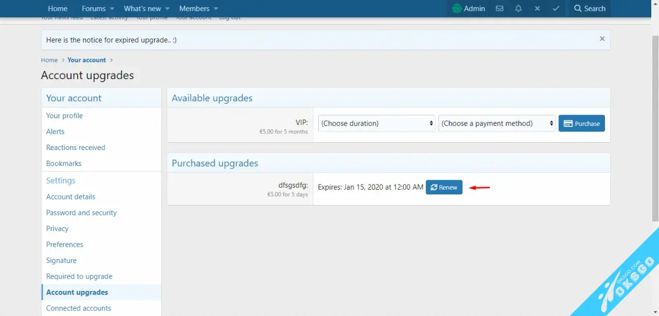This screenshot has width=659, height=316.
Task: Open Password and security settings
Action: pyautogui.click(x=81, y=213)
